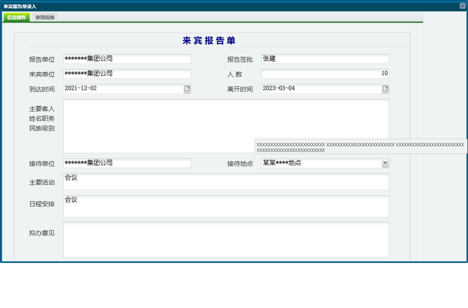Focus the 主要活动 text area

click(x=226, y=181)
